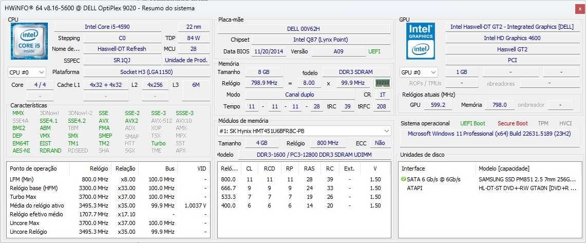The image size is (586, 243).
Task: Expand the memory module SK Hynix dropdown
Action: point(304,131)
